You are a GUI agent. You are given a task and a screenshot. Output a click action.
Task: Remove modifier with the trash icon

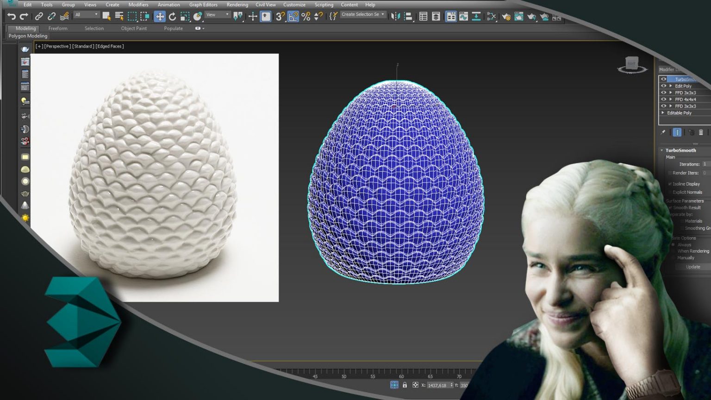tap(701, 132)
